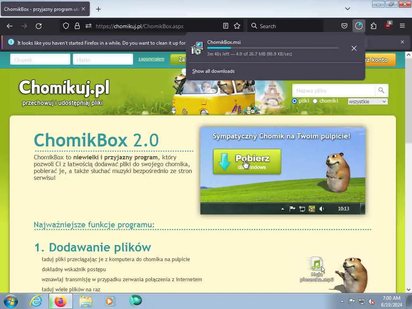The height and width of the screenshot is (309, 412).
Task: Open Windows Start menu orb
Action: pyautogui.click(x=11, y=301)
